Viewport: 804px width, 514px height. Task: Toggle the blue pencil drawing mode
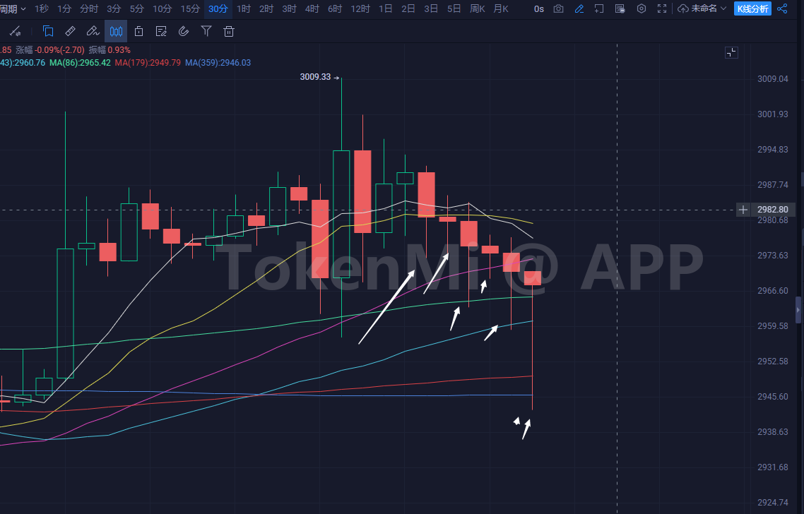tap(579, 8)
